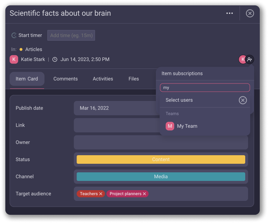Click the Articles board link
268x223 pixels.
coord(34,50)
